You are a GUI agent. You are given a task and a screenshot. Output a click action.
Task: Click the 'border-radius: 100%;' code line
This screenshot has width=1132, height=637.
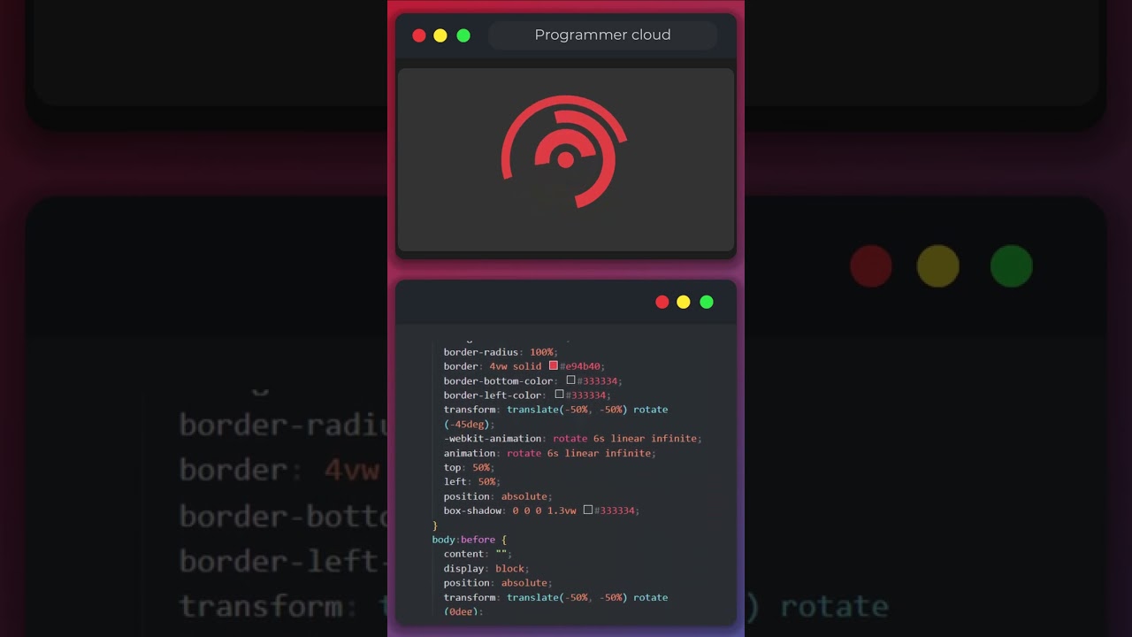coord(501,352)
